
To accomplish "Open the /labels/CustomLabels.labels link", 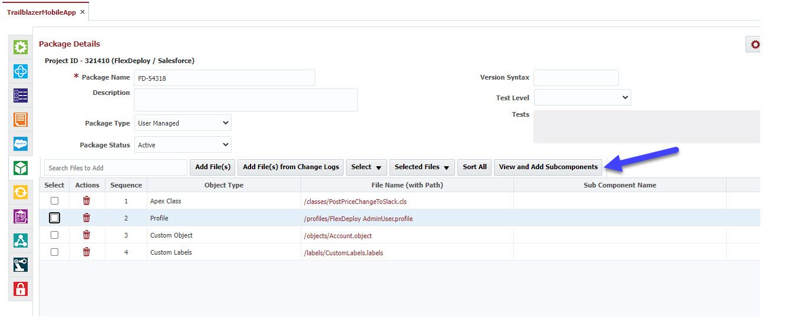I will pyautogui.click(x=344, y=253).
